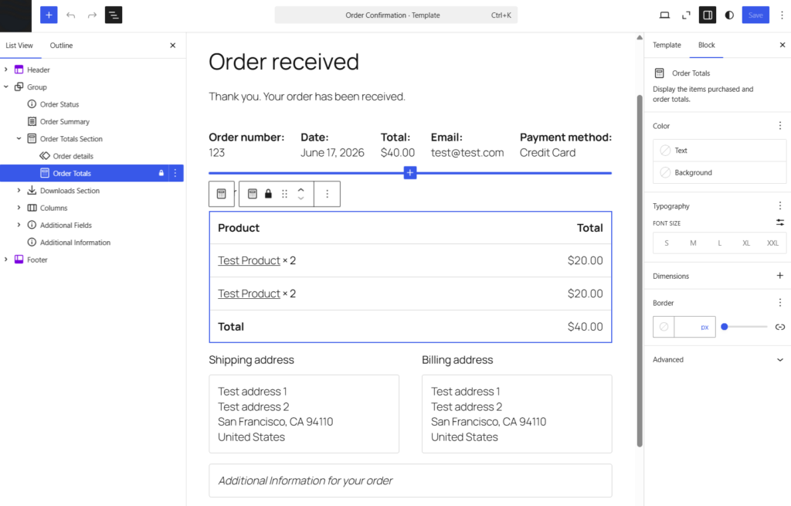
Task: Toggle custom font size control
Action: click(780, 222)
